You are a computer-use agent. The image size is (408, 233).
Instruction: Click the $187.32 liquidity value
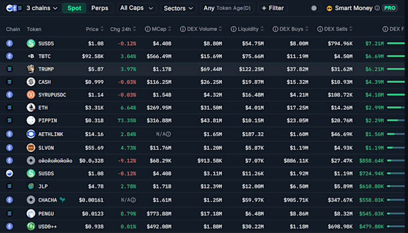point(253,134)
